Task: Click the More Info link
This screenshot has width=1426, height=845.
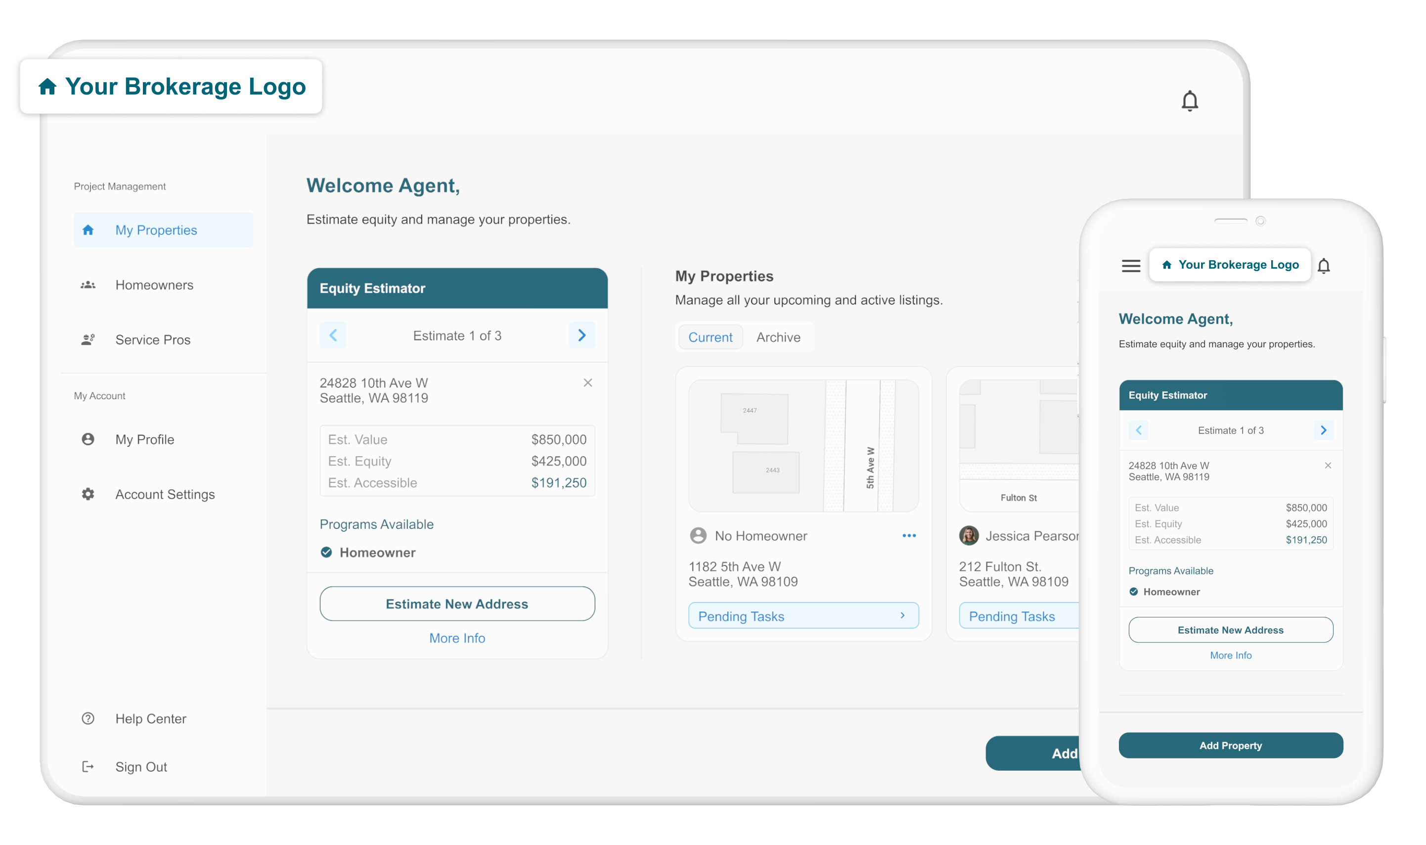Action: [x=456, y=638]
